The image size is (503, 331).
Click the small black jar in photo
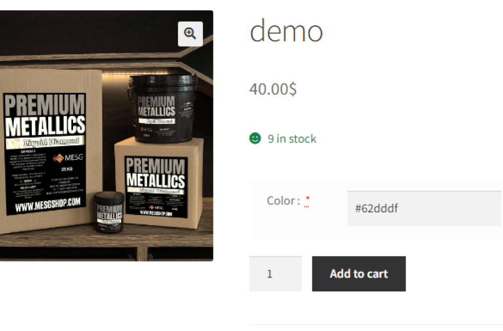click(x=109, y=212)
